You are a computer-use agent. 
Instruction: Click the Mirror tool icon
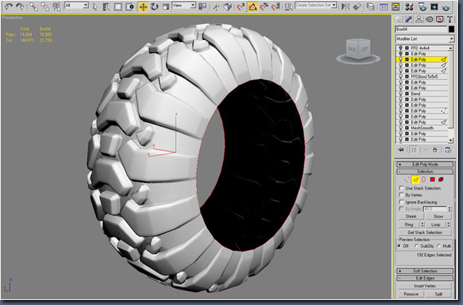(x=345, y=7)
